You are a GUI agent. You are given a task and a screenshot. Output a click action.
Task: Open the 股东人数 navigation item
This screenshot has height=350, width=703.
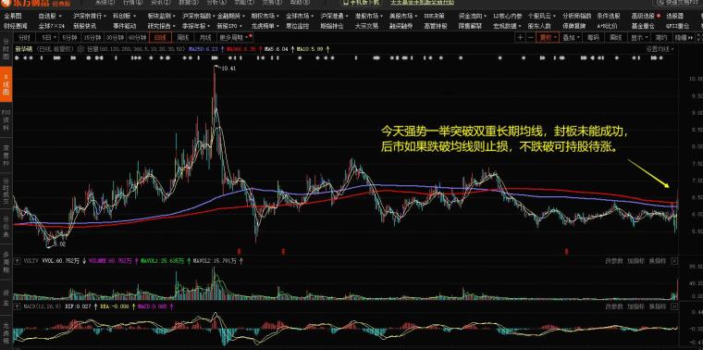coord(539,26)
